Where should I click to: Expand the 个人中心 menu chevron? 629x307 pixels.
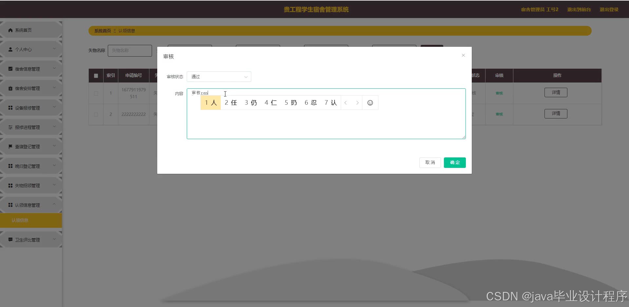click(54, 49)
